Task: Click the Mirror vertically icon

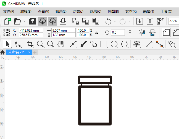Action: [x=152, y=32]
